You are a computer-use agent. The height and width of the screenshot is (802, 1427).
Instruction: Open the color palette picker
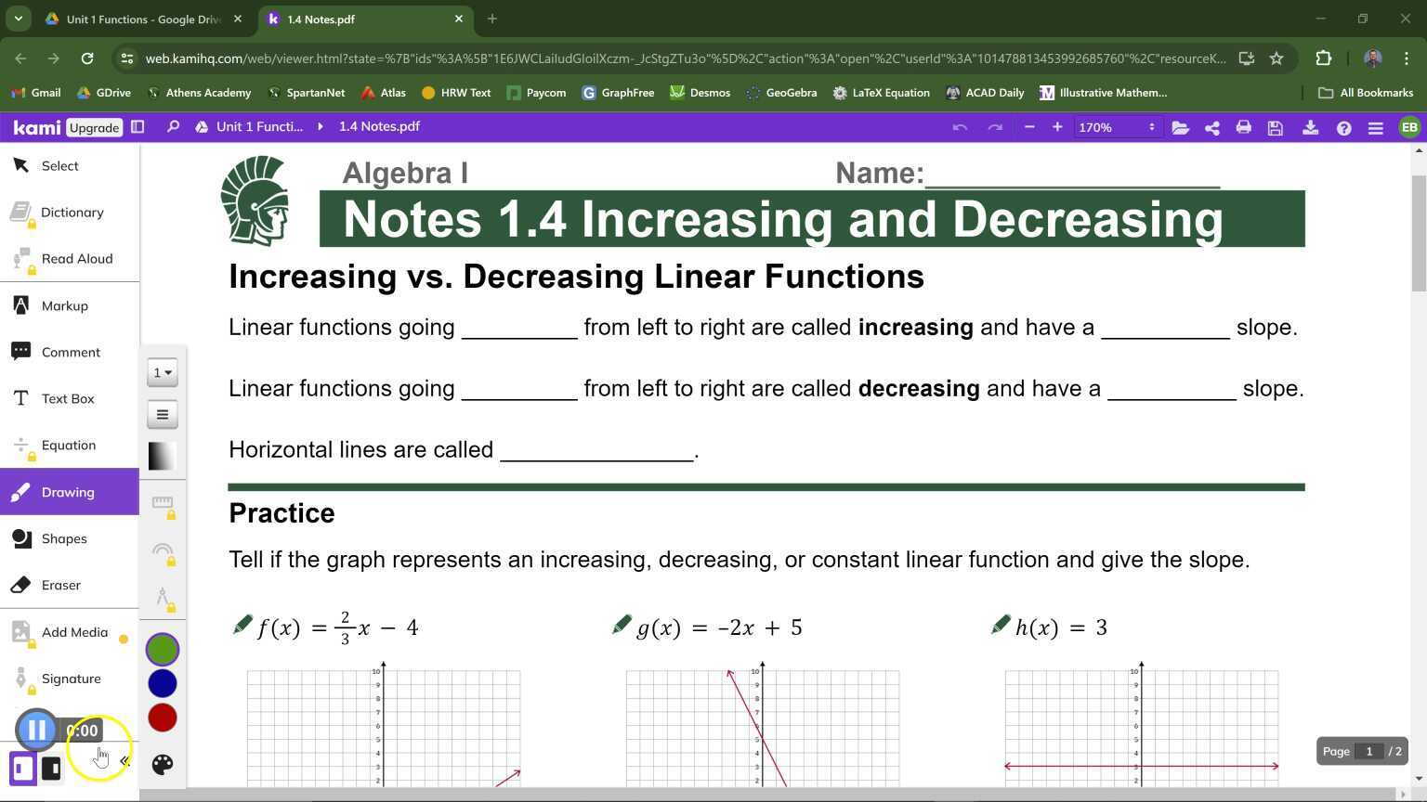tap(162, 764)
